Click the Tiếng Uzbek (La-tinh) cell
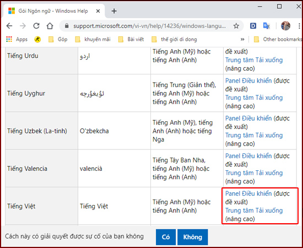 [x=42, y=131]
